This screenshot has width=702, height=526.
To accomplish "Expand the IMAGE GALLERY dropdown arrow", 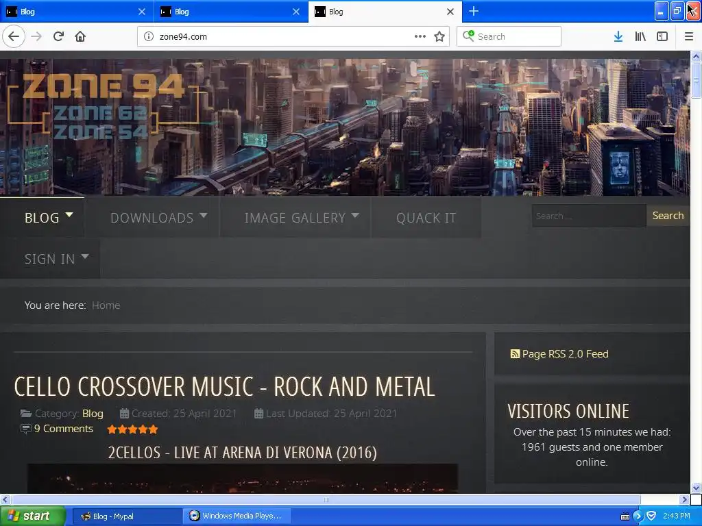I will click(355, 215).
